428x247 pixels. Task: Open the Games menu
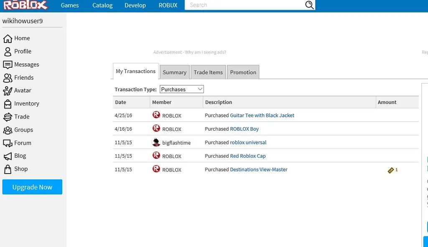click(70, 5)
